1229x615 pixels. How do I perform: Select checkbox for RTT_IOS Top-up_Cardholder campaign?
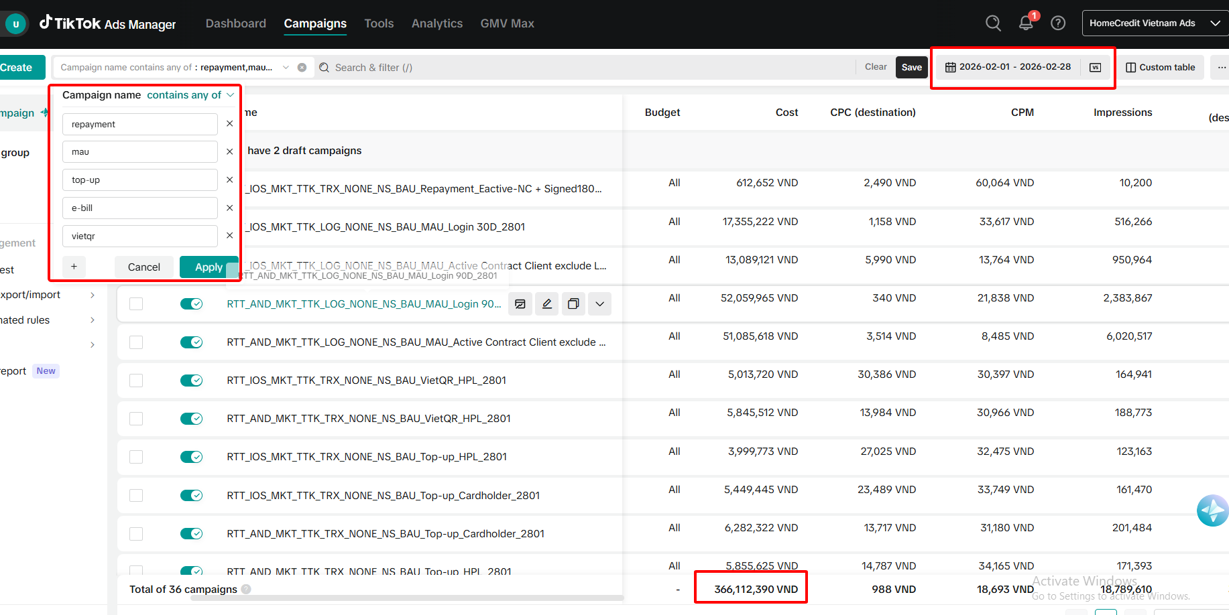click(136, 496)
